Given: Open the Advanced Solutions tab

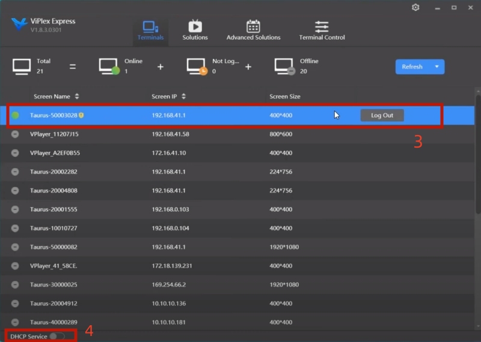Looking at the screenshot, I should click(x=253, y=30).
